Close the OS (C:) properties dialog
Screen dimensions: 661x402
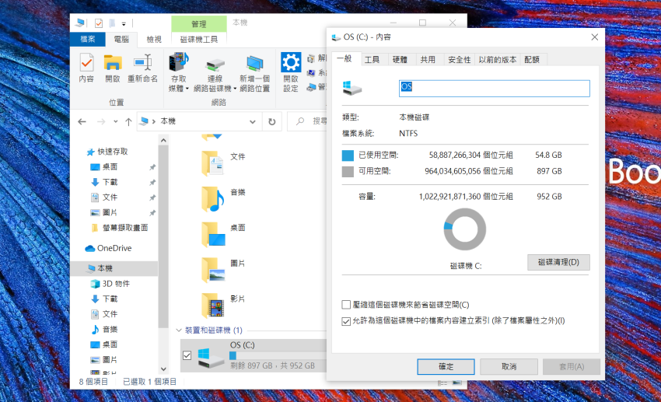pos(594,37)
